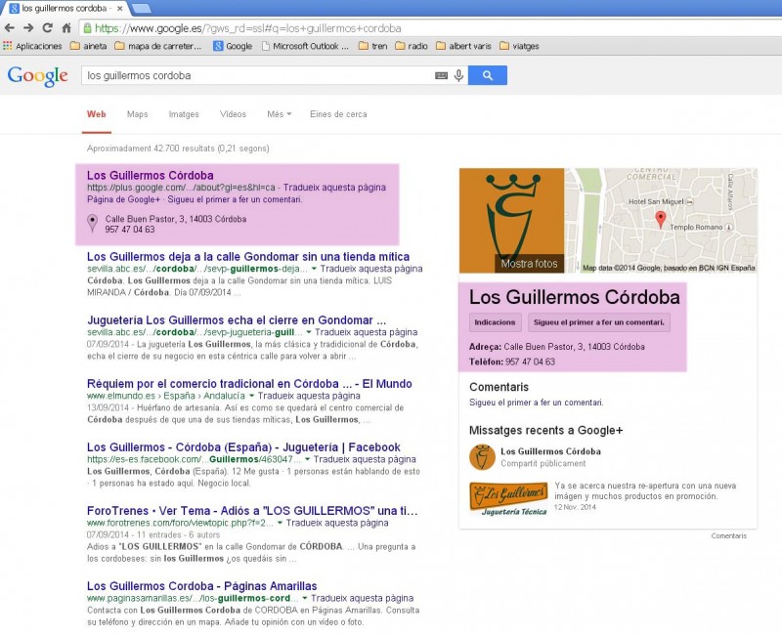The width and height of the screenshot is (782, 636).
Task: Select the Web results tab
Action: pyautogui.click(x=96, y=114)
